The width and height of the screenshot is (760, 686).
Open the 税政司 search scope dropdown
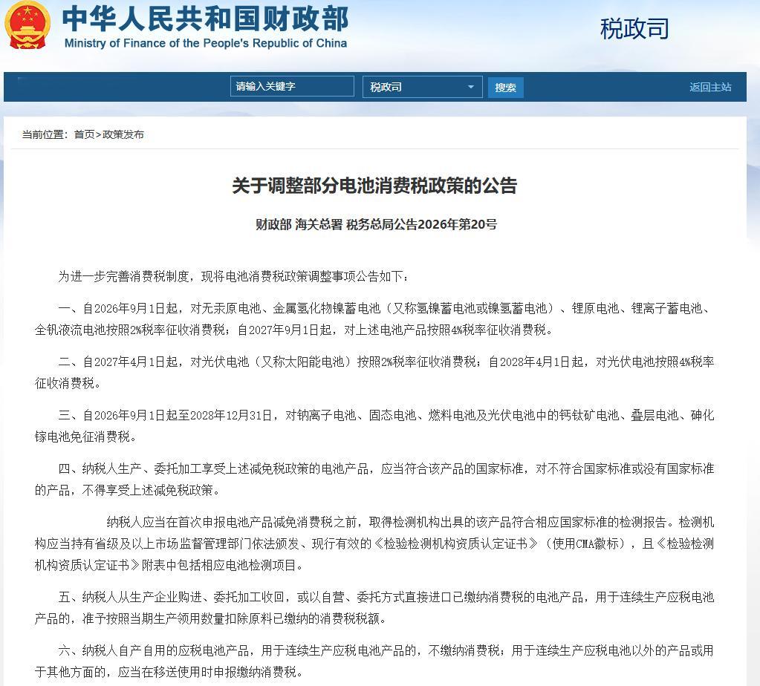(x=422, y=87)
